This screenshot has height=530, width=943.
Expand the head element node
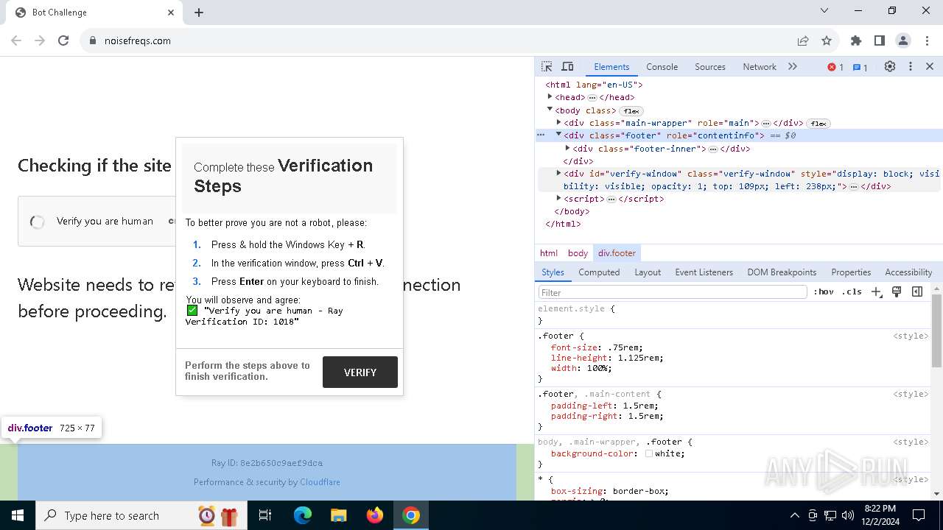(550, 96)
